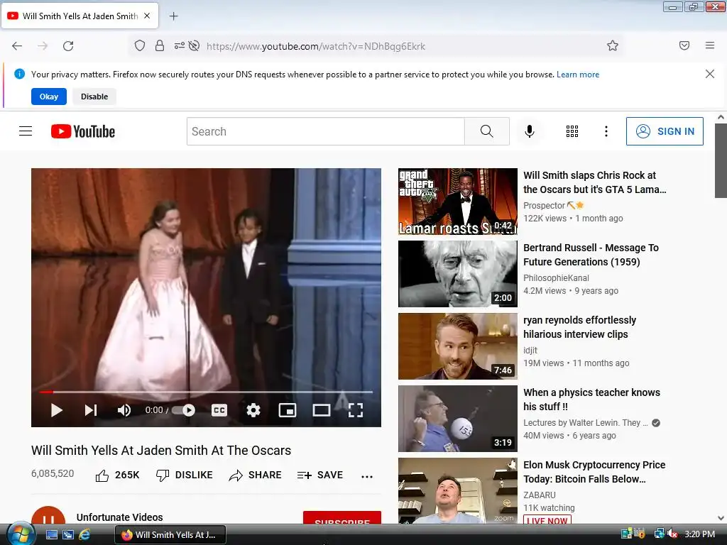Mute the video volume
727x545 pixels.
124,410
